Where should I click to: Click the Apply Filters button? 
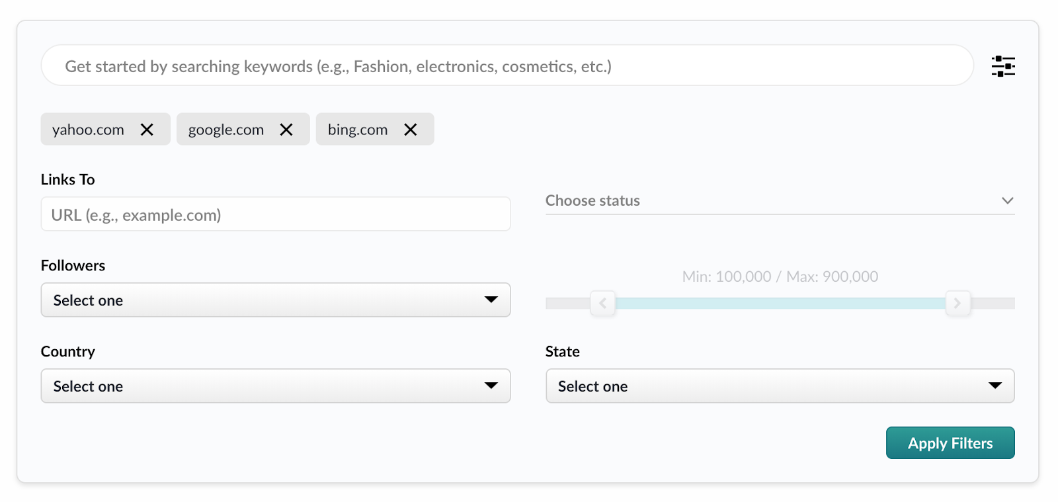click(x=950, y=443)
